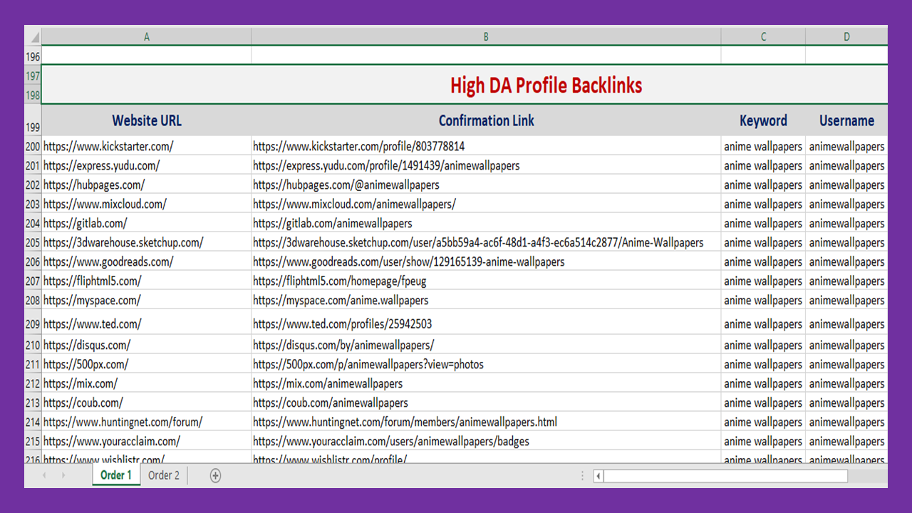Select column C header

[763, 37]
